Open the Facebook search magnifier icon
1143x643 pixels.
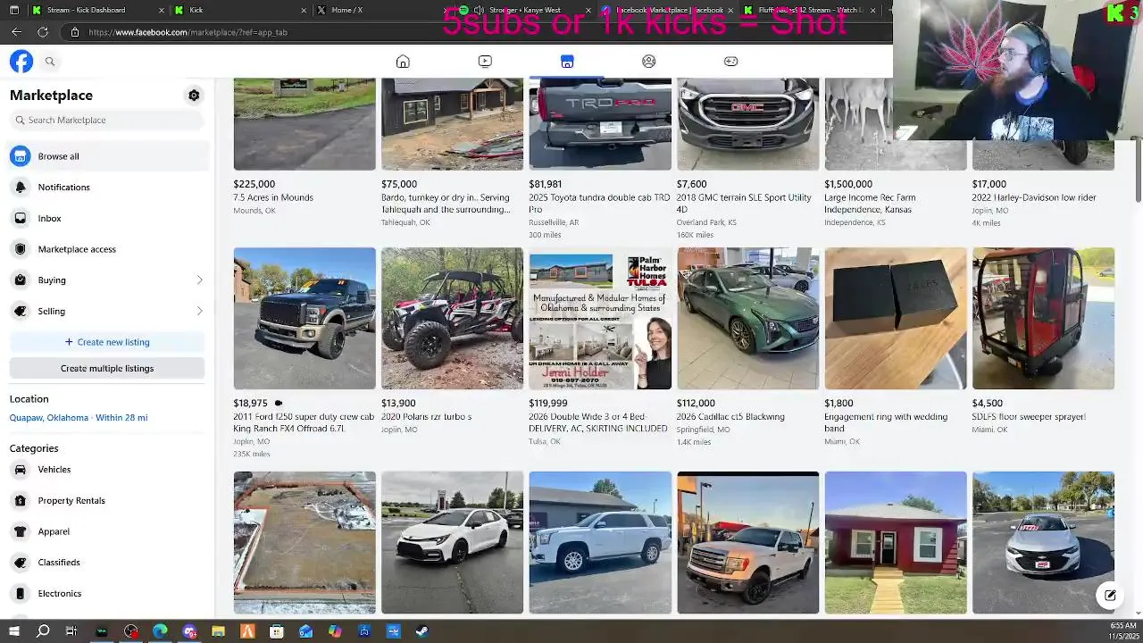pos(50,62)
